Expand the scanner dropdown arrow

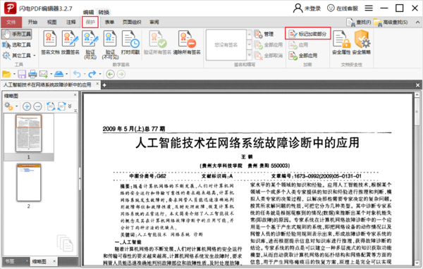pos(67,74)
